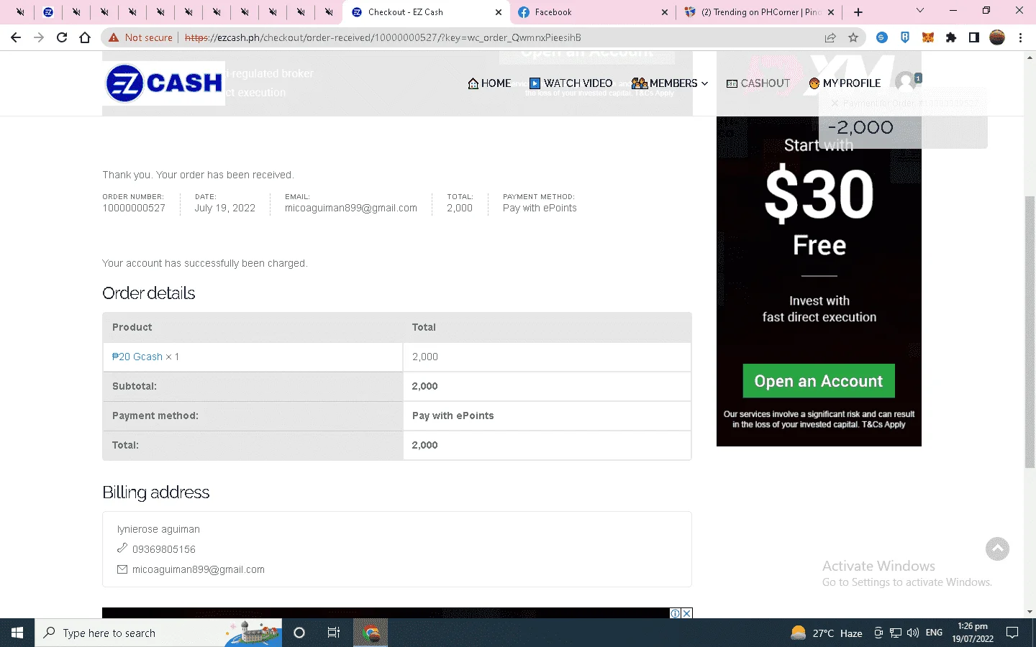Go back to the previous page
The width and height of the screenshot is (1036, 647).
[x=16, y=37]
